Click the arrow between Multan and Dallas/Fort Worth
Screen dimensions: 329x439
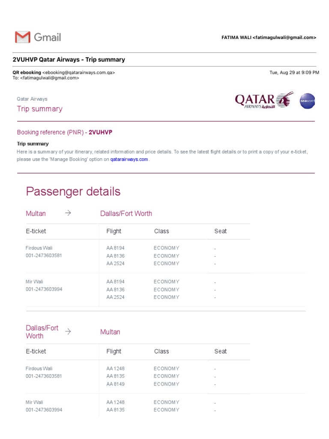point(68,213)
